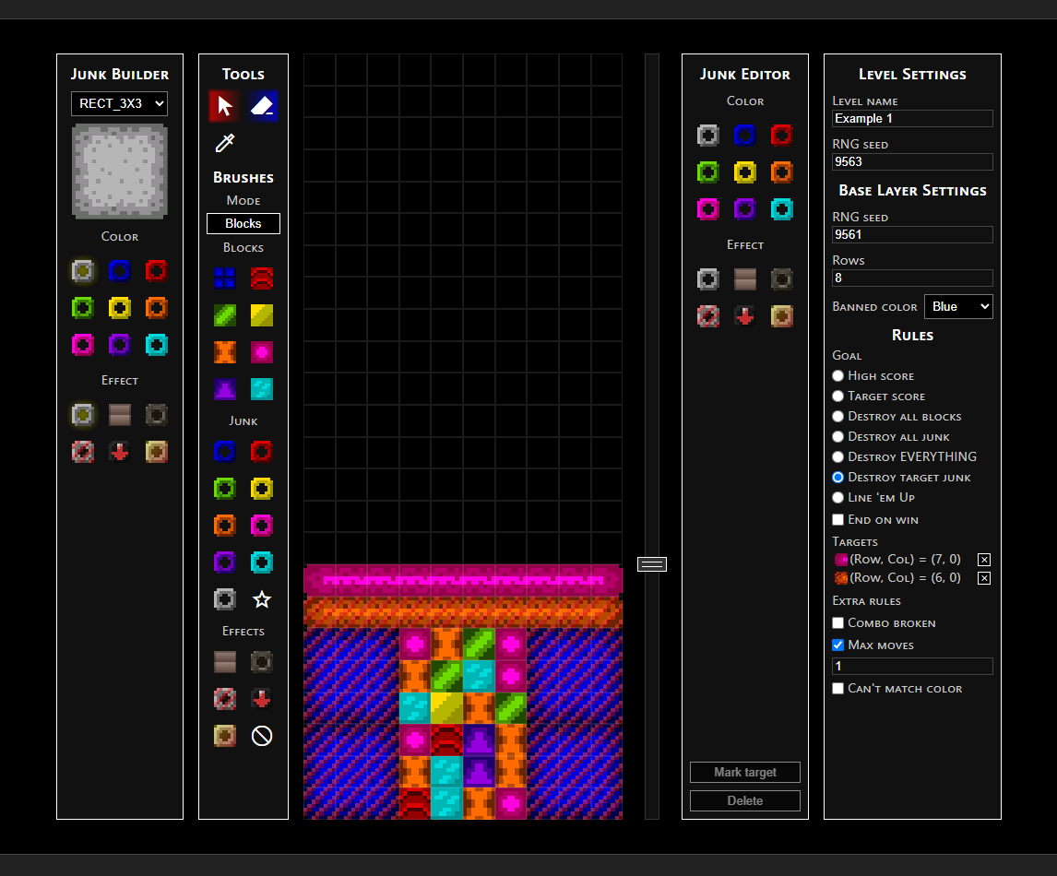The height and width of the screenshot is (876, 1057).
Task: Enable the End on win checkbox
Action: [837, 519]
